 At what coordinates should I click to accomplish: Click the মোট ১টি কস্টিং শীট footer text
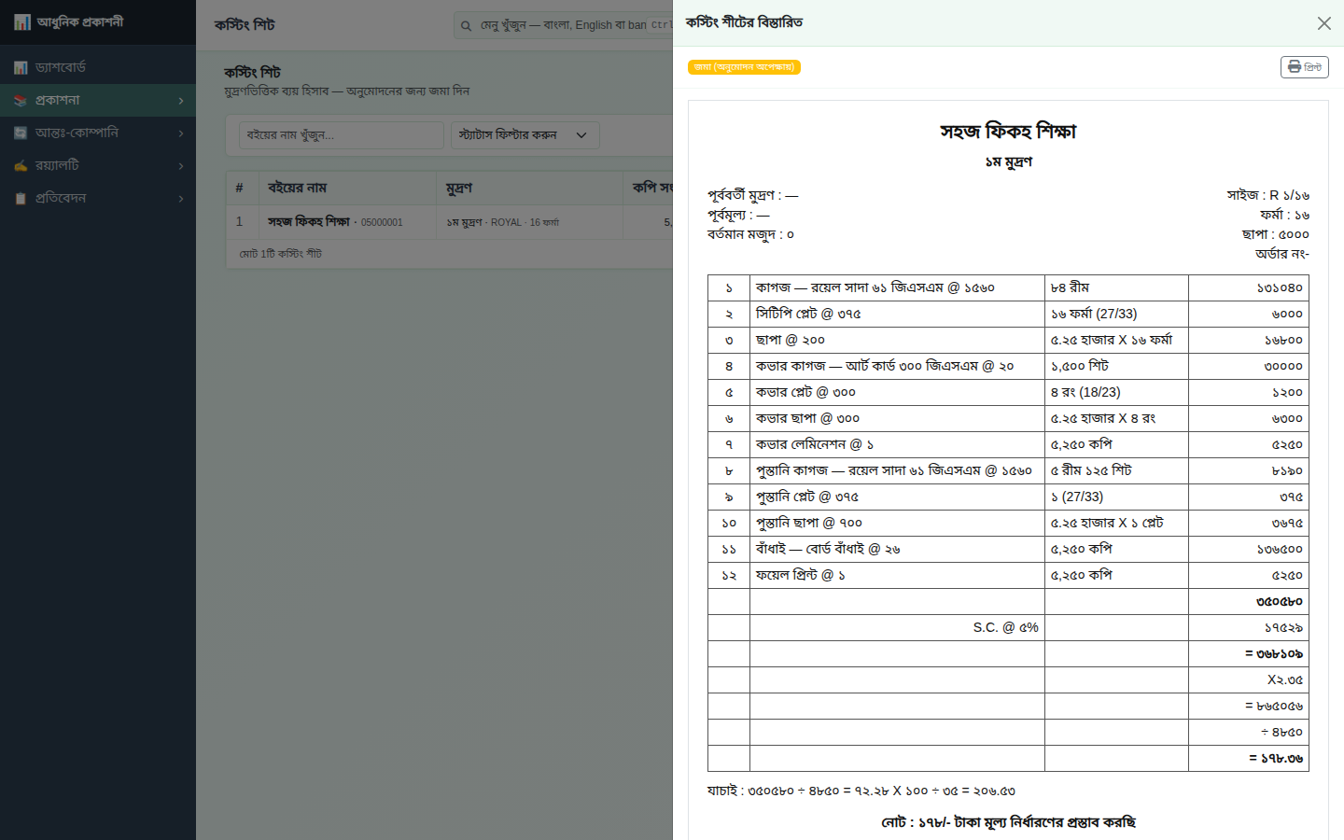281,254
